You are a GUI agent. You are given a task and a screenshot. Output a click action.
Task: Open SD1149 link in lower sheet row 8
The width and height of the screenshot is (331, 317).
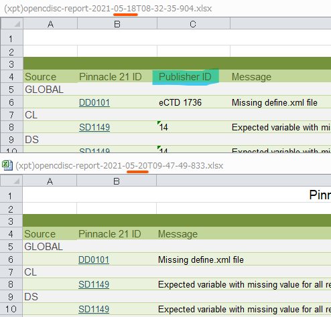[94, 284]
